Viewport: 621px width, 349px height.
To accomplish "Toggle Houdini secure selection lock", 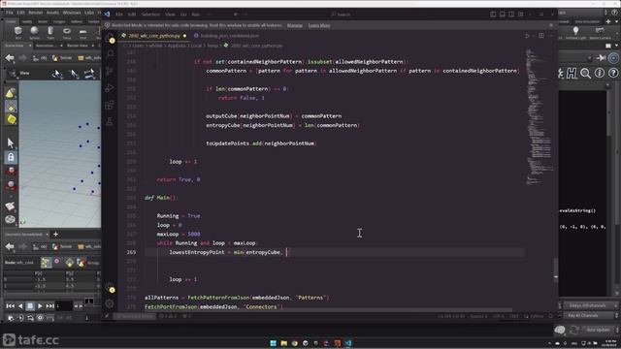I will tap(11, 157).
